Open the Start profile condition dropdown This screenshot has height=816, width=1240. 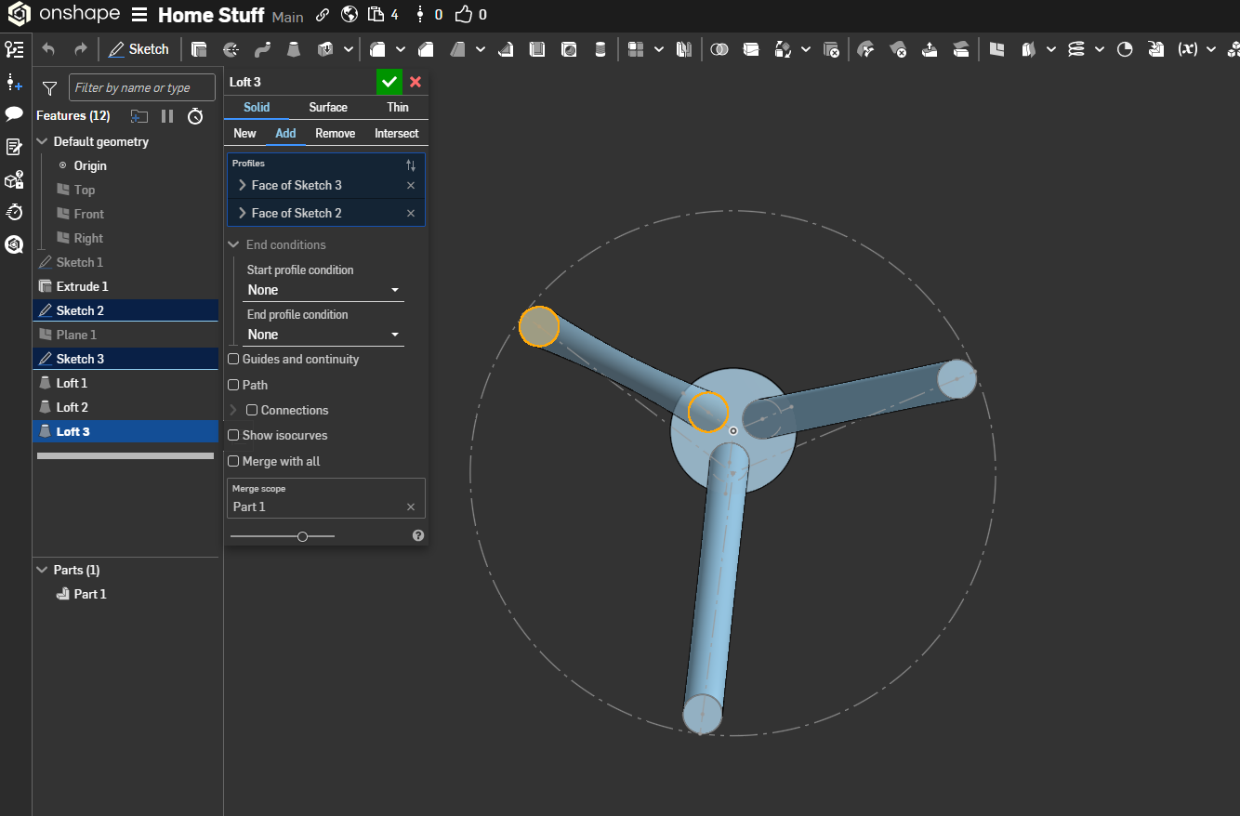pyautogui.click(x=323, y=290)
